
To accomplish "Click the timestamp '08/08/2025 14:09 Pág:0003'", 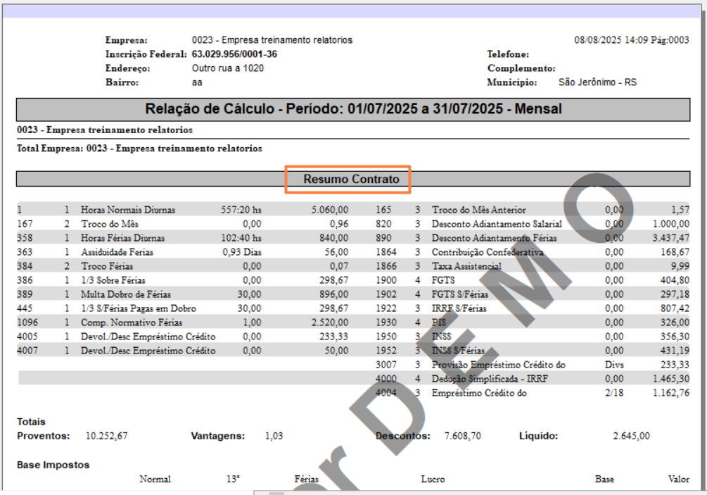I will pos(631,39).
